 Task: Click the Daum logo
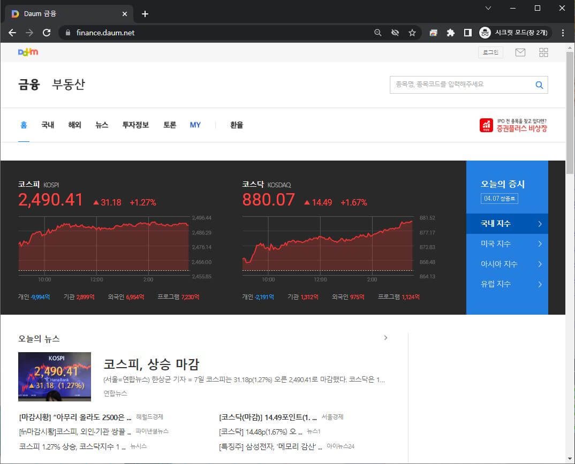coord(28,52)
